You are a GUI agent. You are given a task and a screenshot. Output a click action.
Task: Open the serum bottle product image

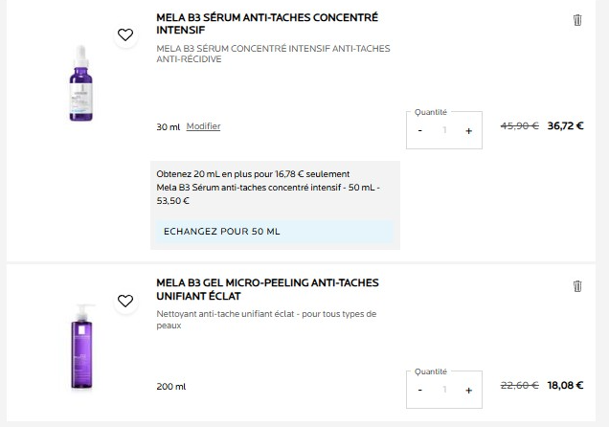click(80, 83)
